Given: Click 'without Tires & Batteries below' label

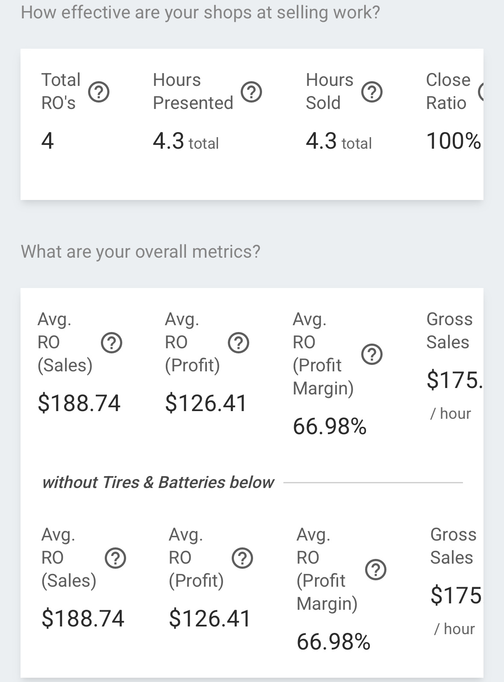Looking at the screenshot, I should pyautogui.click(x=158, y=482).
